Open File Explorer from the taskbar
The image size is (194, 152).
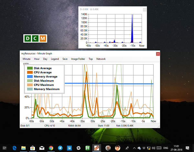coord(24,147)
